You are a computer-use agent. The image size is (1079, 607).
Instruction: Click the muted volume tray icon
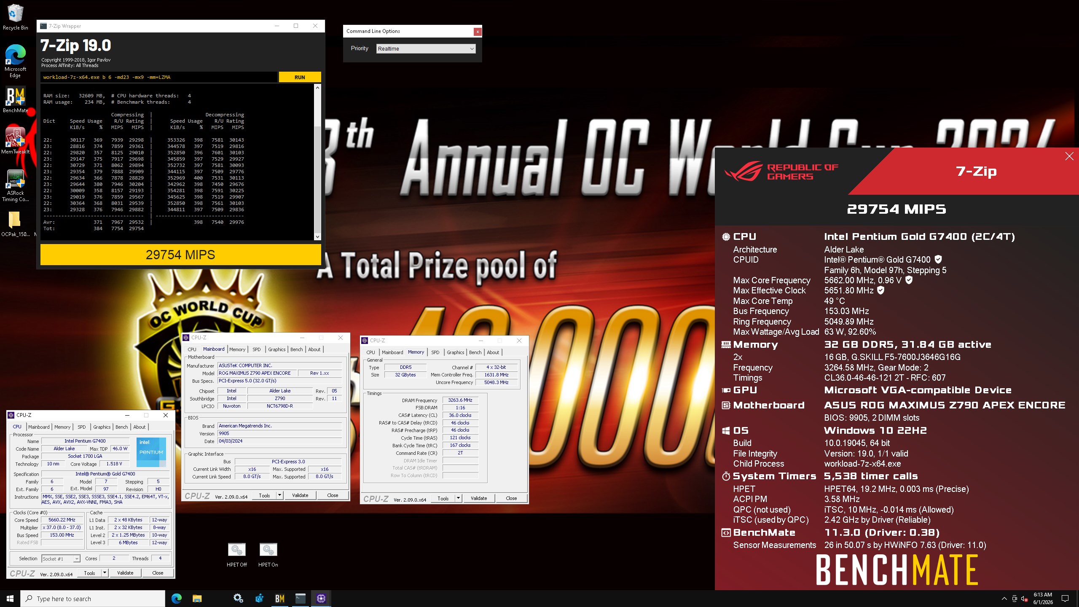1024,599
